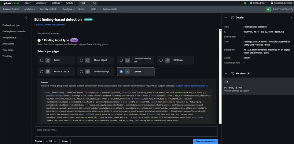
Task: Click the MITRE ATT&CK grid icon
Action: [48, 72]
